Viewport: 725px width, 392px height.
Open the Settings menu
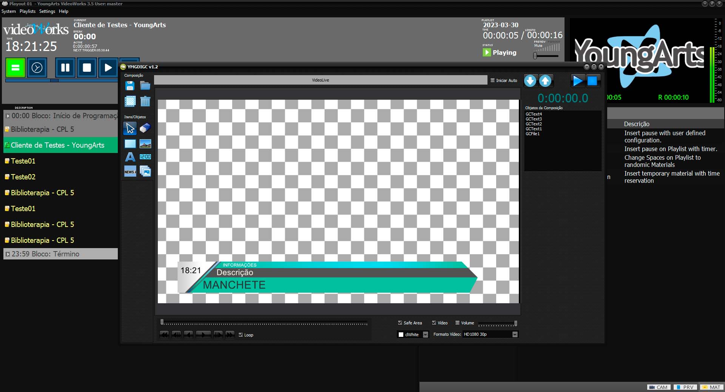(x=47, y=11)
